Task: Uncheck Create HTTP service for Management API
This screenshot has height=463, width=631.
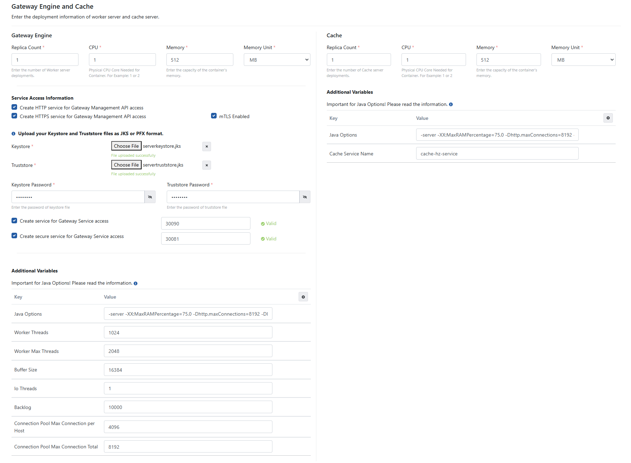Action: pos(14,107)
